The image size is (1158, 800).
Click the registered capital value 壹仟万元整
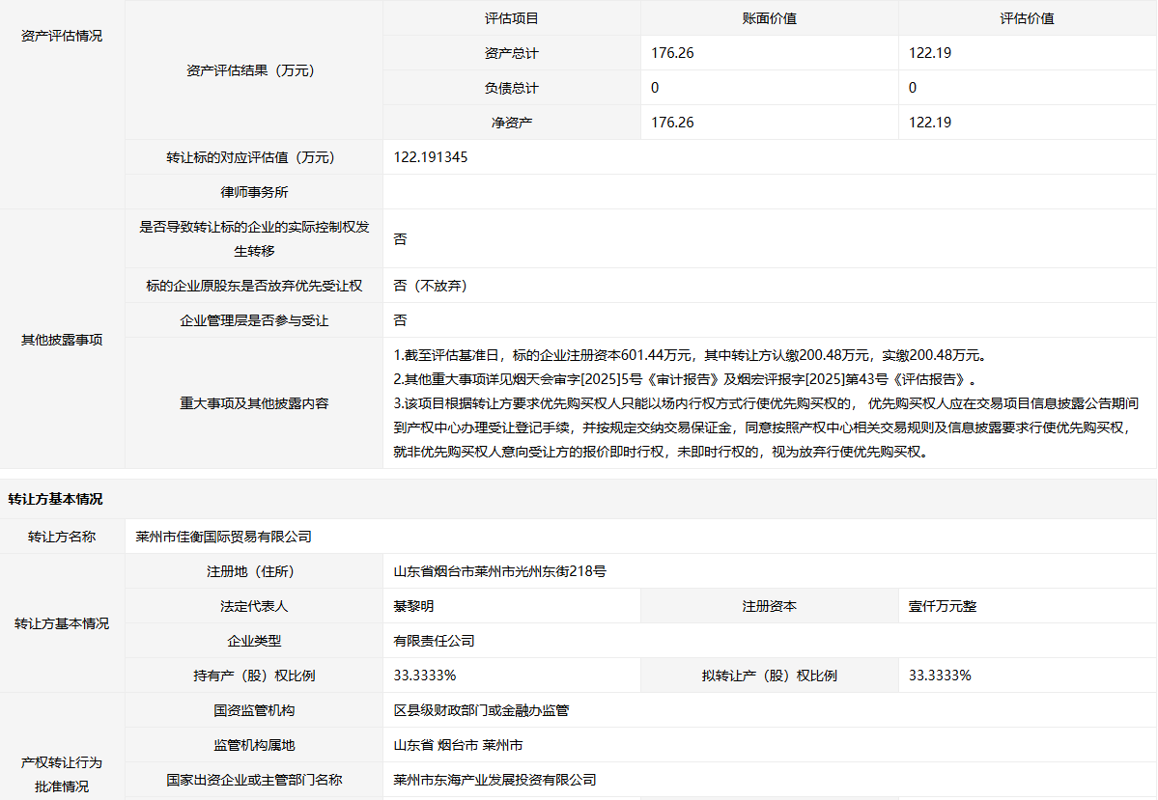(x=943, y=606)
